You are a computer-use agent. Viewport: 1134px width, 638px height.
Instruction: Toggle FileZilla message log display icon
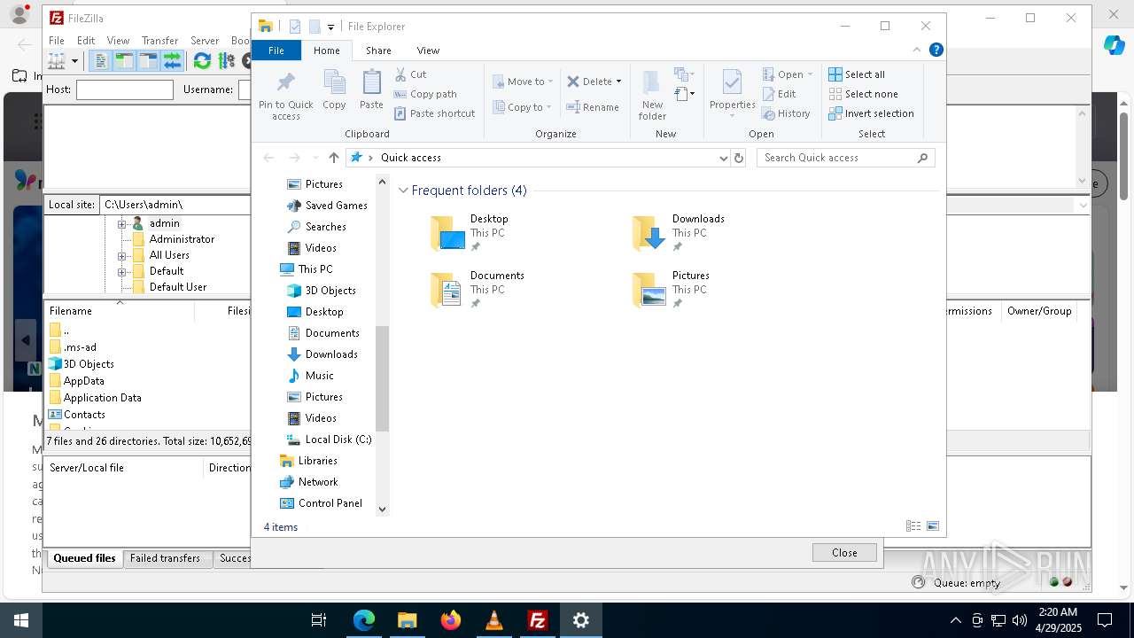point(100,61)
